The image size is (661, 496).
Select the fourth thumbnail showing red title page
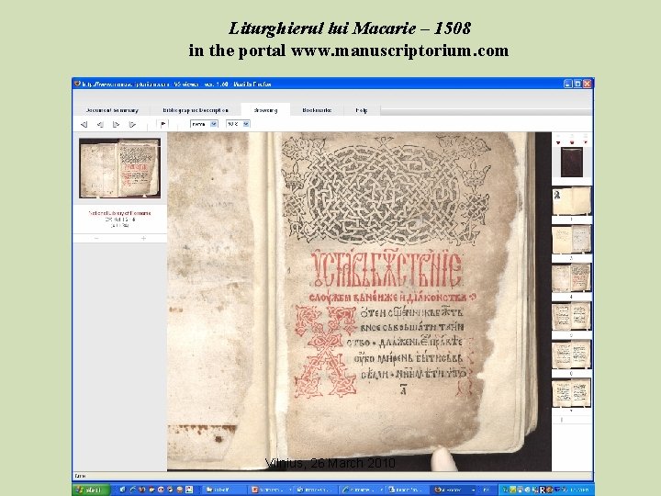[572, 277]
